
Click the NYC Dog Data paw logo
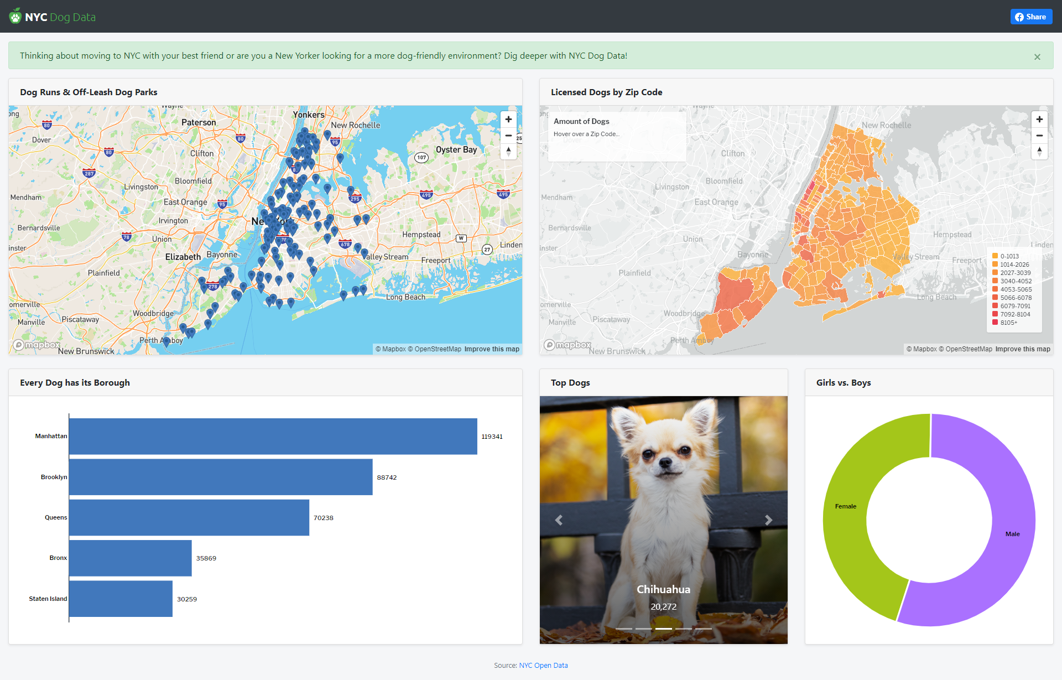[15, 17]
